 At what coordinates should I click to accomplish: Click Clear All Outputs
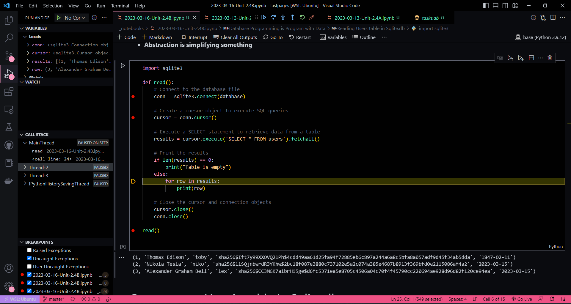click(x=235, y=37)
